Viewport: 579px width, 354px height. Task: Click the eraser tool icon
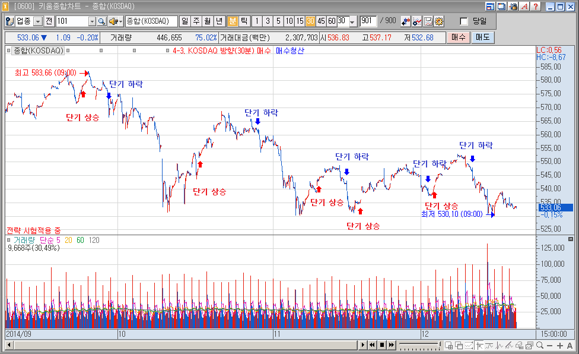click(x=519, y=346)
